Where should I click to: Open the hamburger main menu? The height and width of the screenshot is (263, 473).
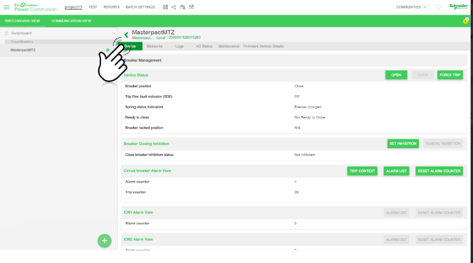tap(7, 7)
